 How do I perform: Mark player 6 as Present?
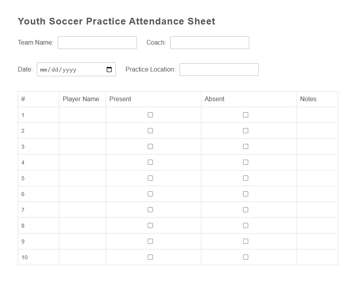[150, 194]
